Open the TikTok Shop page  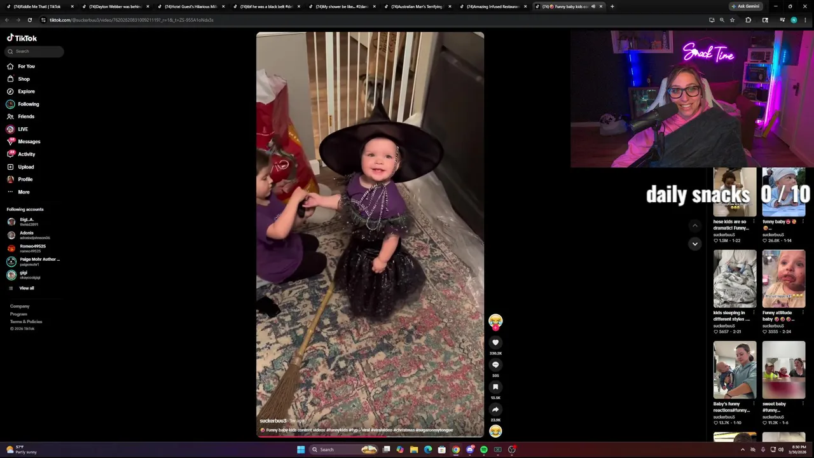[18, 79]
